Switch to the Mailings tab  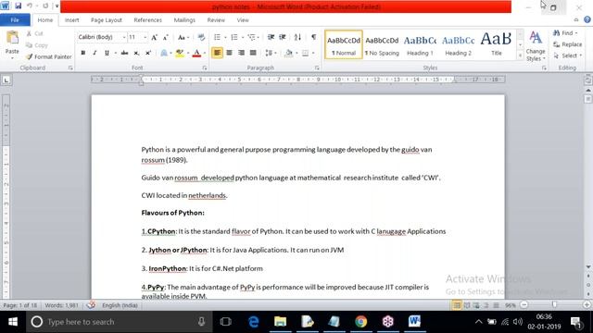point(184,20)
